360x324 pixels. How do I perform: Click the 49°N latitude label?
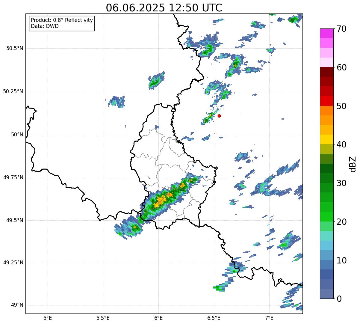pos(17,305)
